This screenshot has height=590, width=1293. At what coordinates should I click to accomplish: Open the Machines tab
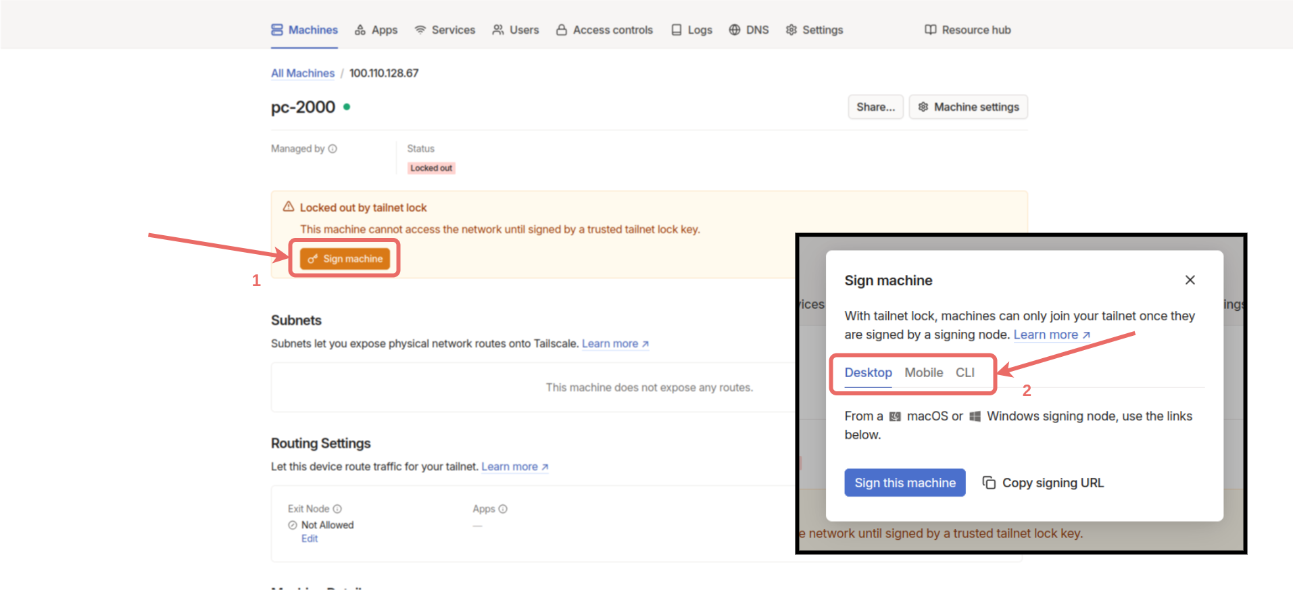[304, 30]
